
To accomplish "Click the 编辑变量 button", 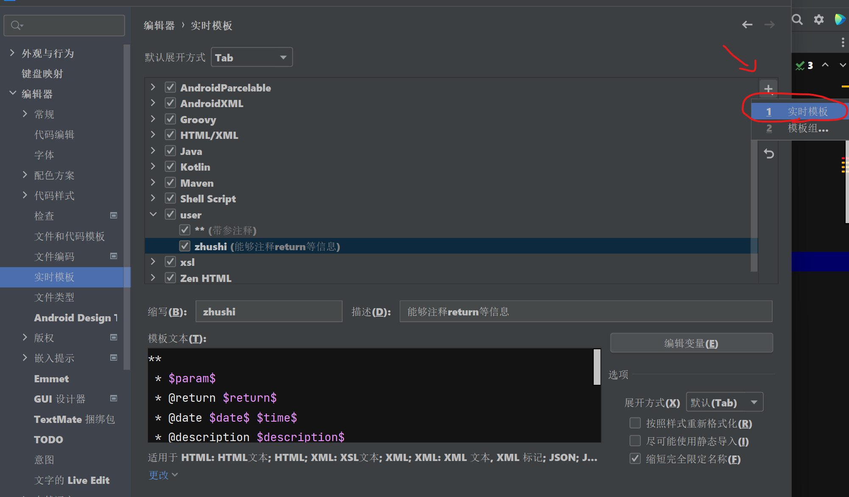I will 691,343.
